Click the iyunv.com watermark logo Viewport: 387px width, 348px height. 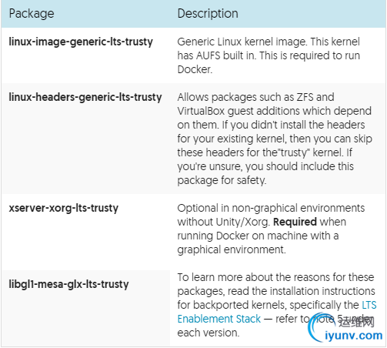tap(345, 328)
